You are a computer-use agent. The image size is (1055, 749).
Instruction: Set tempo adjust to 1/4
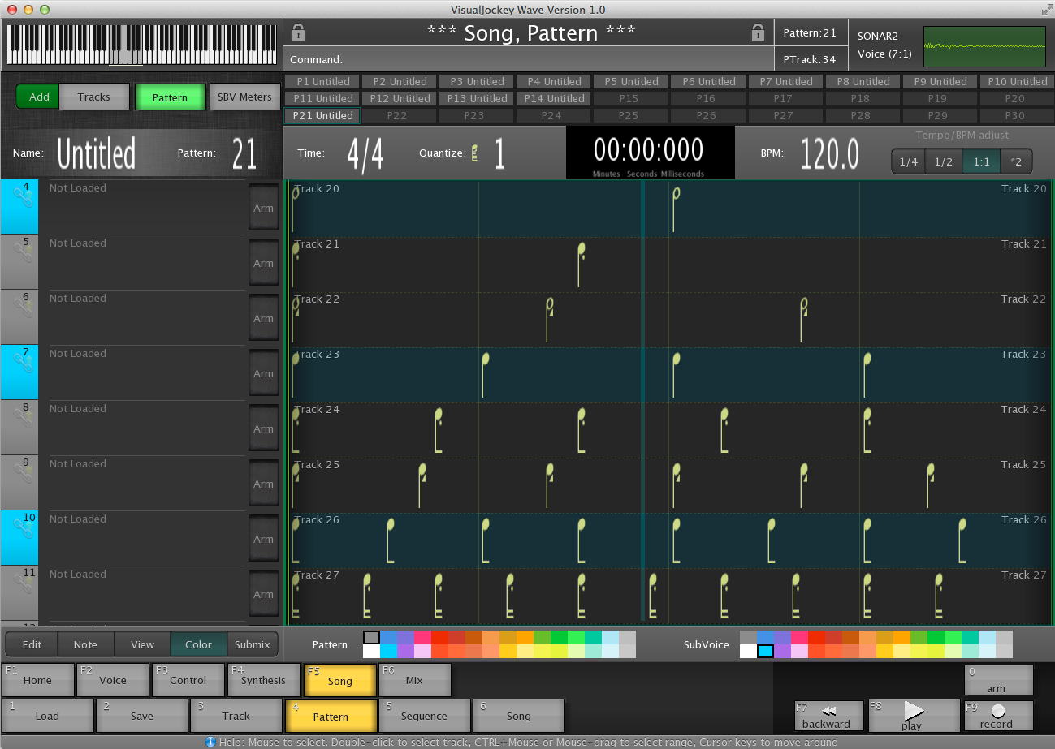coord(909,161)
